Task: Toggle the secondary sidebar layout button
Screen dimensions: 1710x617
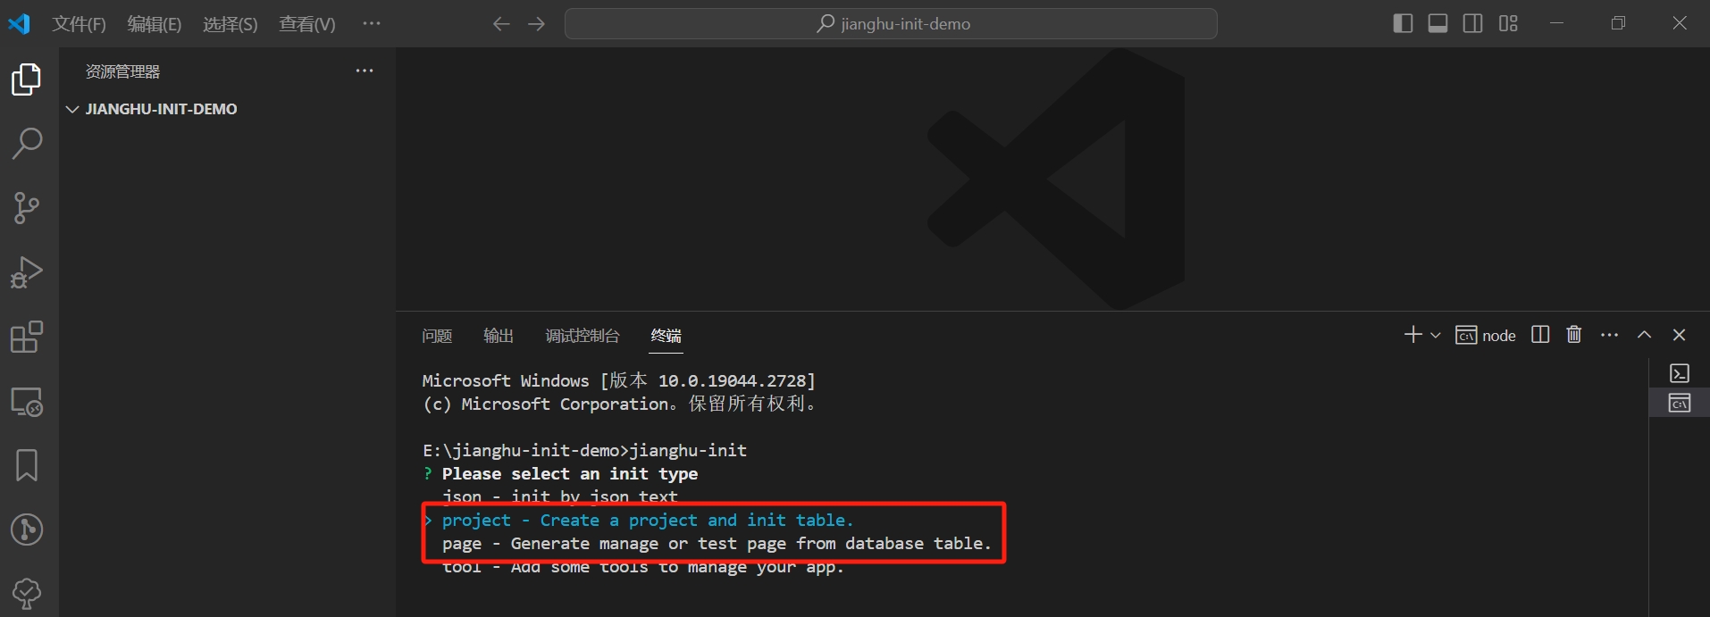Action: (1472, 24)
